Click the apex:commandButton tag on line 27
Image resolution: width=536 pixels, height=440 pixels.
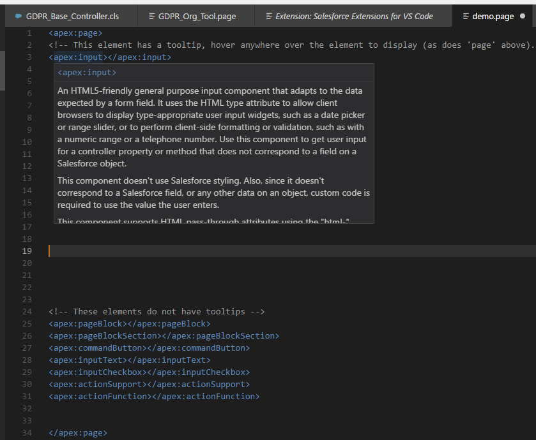(x=149, y=348)
